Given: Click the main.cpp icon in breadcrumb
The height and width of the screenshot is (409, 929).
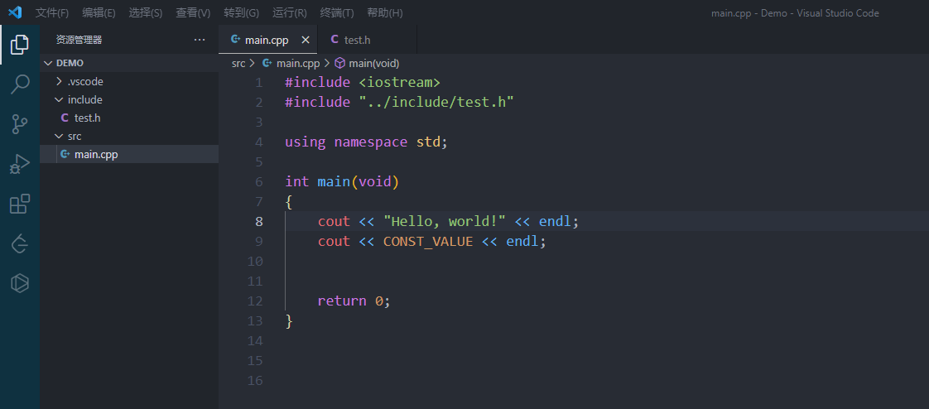Looking at the screenshot, I should 267,63.
